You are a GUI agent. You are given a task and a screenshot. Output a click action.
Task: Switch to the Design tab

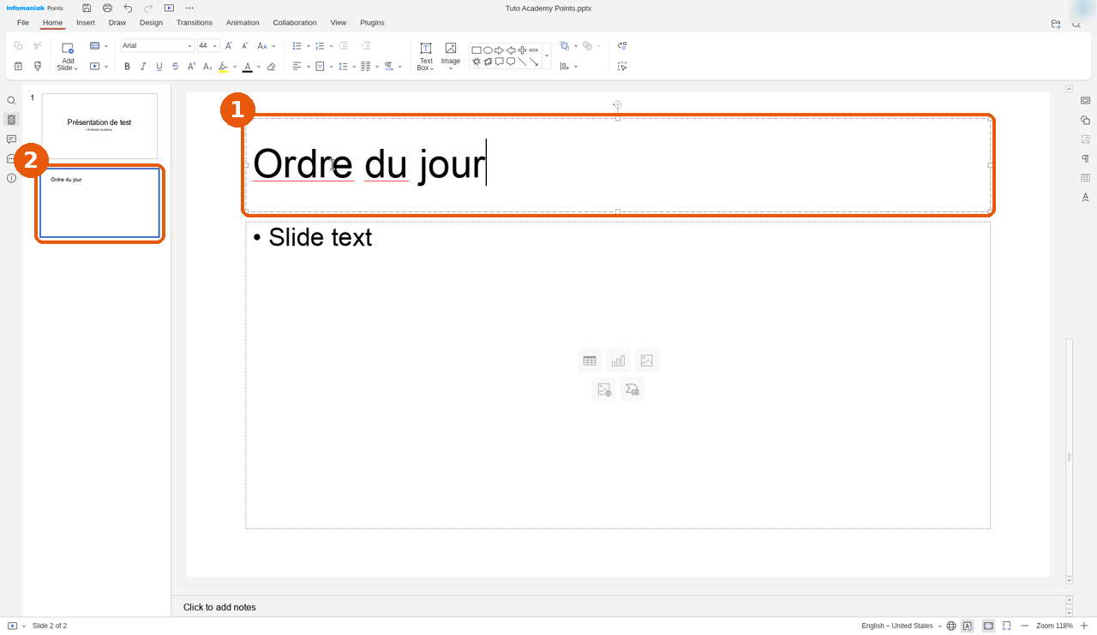pos(151,22)
